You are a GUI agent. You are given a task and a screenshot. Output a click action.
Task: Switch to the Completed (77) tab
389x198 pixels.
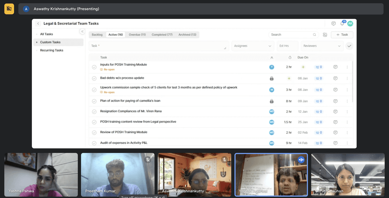(162, 35)
